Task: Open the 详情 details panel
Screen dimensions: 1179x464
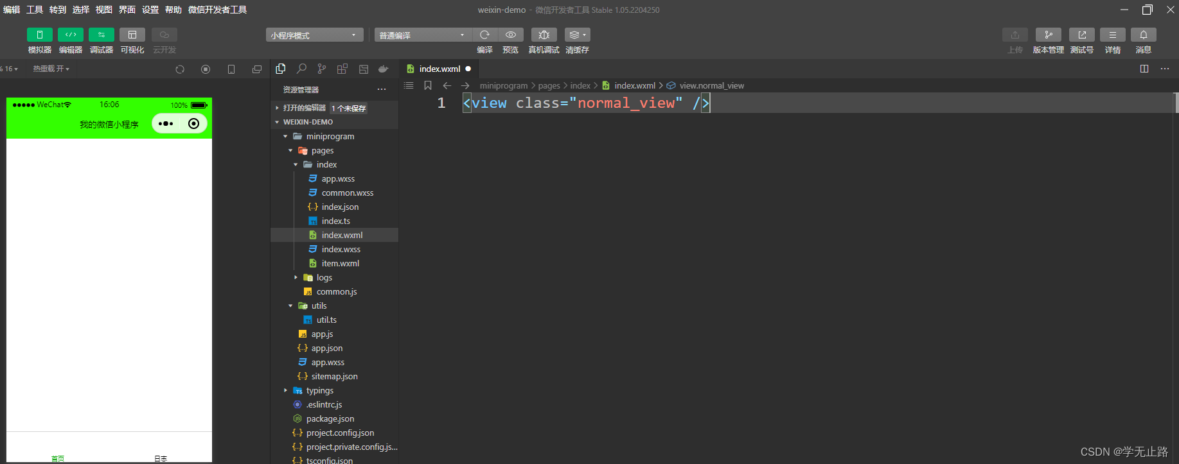Action: click(x=1113, y=35)
